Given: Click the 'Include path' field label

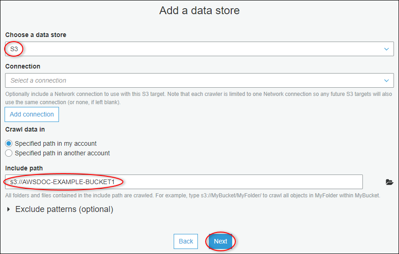Looking at the screenshot, I should pyautogui.click(x=24, y=168).
